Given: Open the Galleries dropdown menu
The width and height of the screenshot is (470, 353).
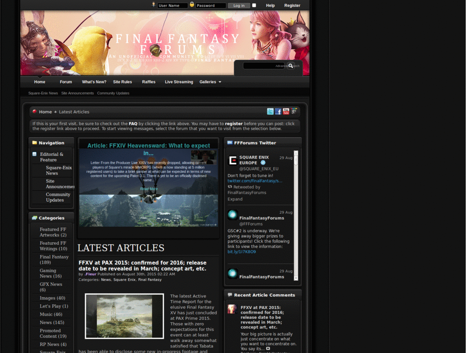Looking at the screenshot, I should click(x=210, y=82).
